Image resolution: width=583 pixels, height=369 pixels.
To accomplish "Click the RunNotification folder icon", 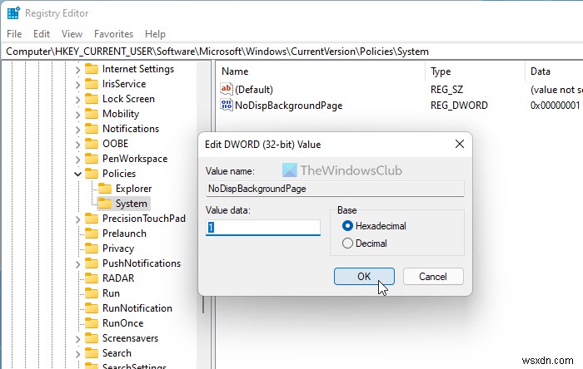I will [92, 308].
